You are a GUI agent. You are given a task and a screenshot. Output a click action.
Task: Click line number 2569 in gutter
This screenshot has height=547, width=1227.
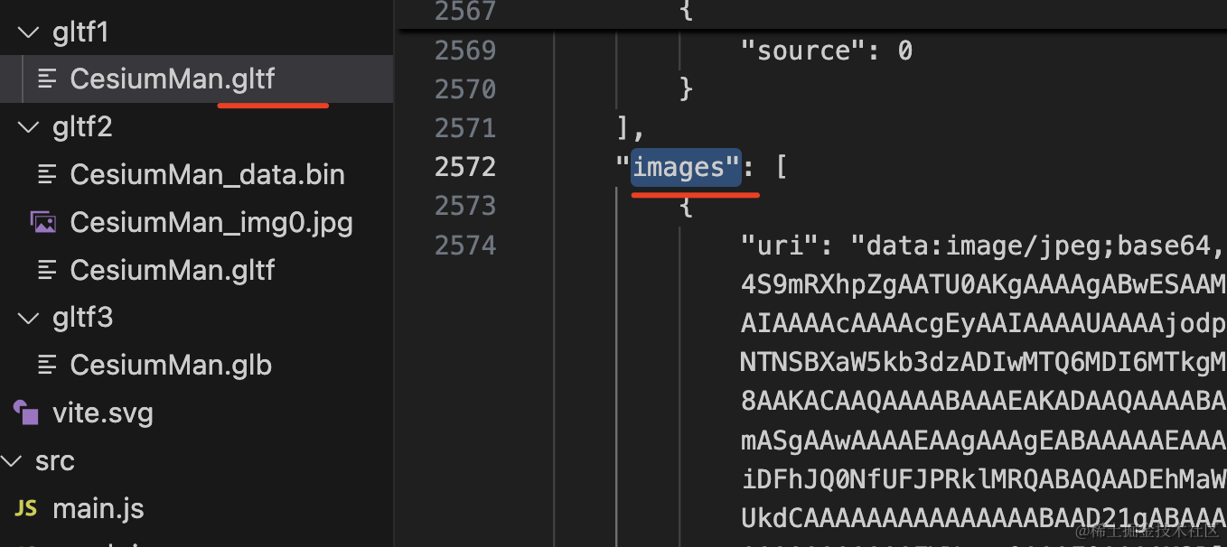point(465,51)
